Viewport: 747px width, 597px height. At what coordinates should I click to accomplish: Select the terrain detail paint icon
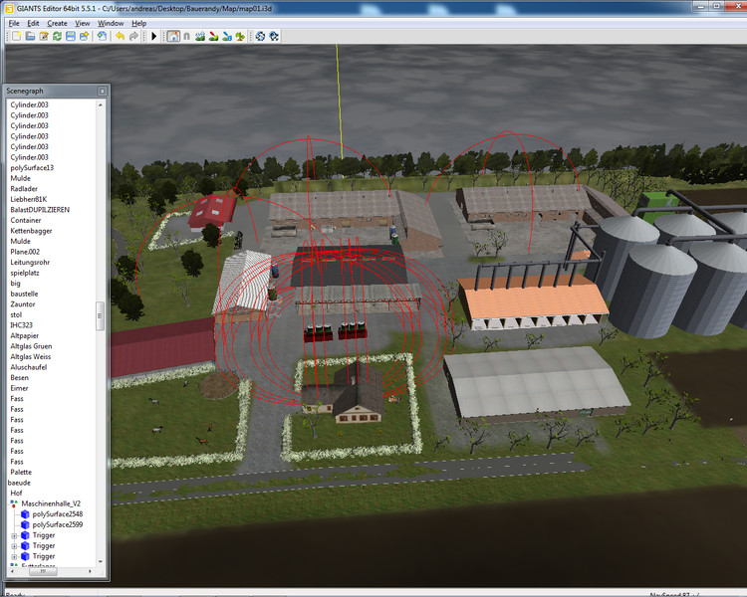227,36
